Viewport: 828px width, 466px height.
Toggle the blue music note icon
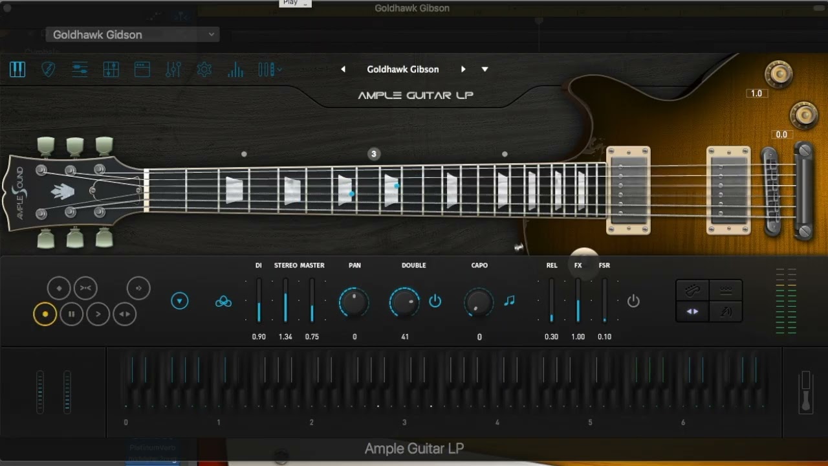coord(509,300)
